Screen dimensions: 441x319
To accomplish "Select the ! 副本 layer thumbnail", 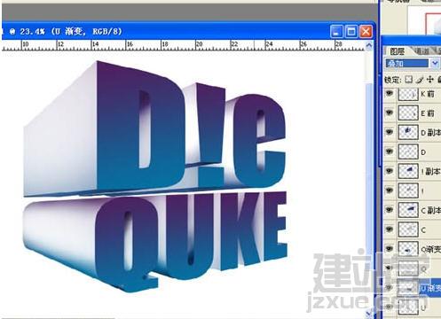I will (408, 171).
